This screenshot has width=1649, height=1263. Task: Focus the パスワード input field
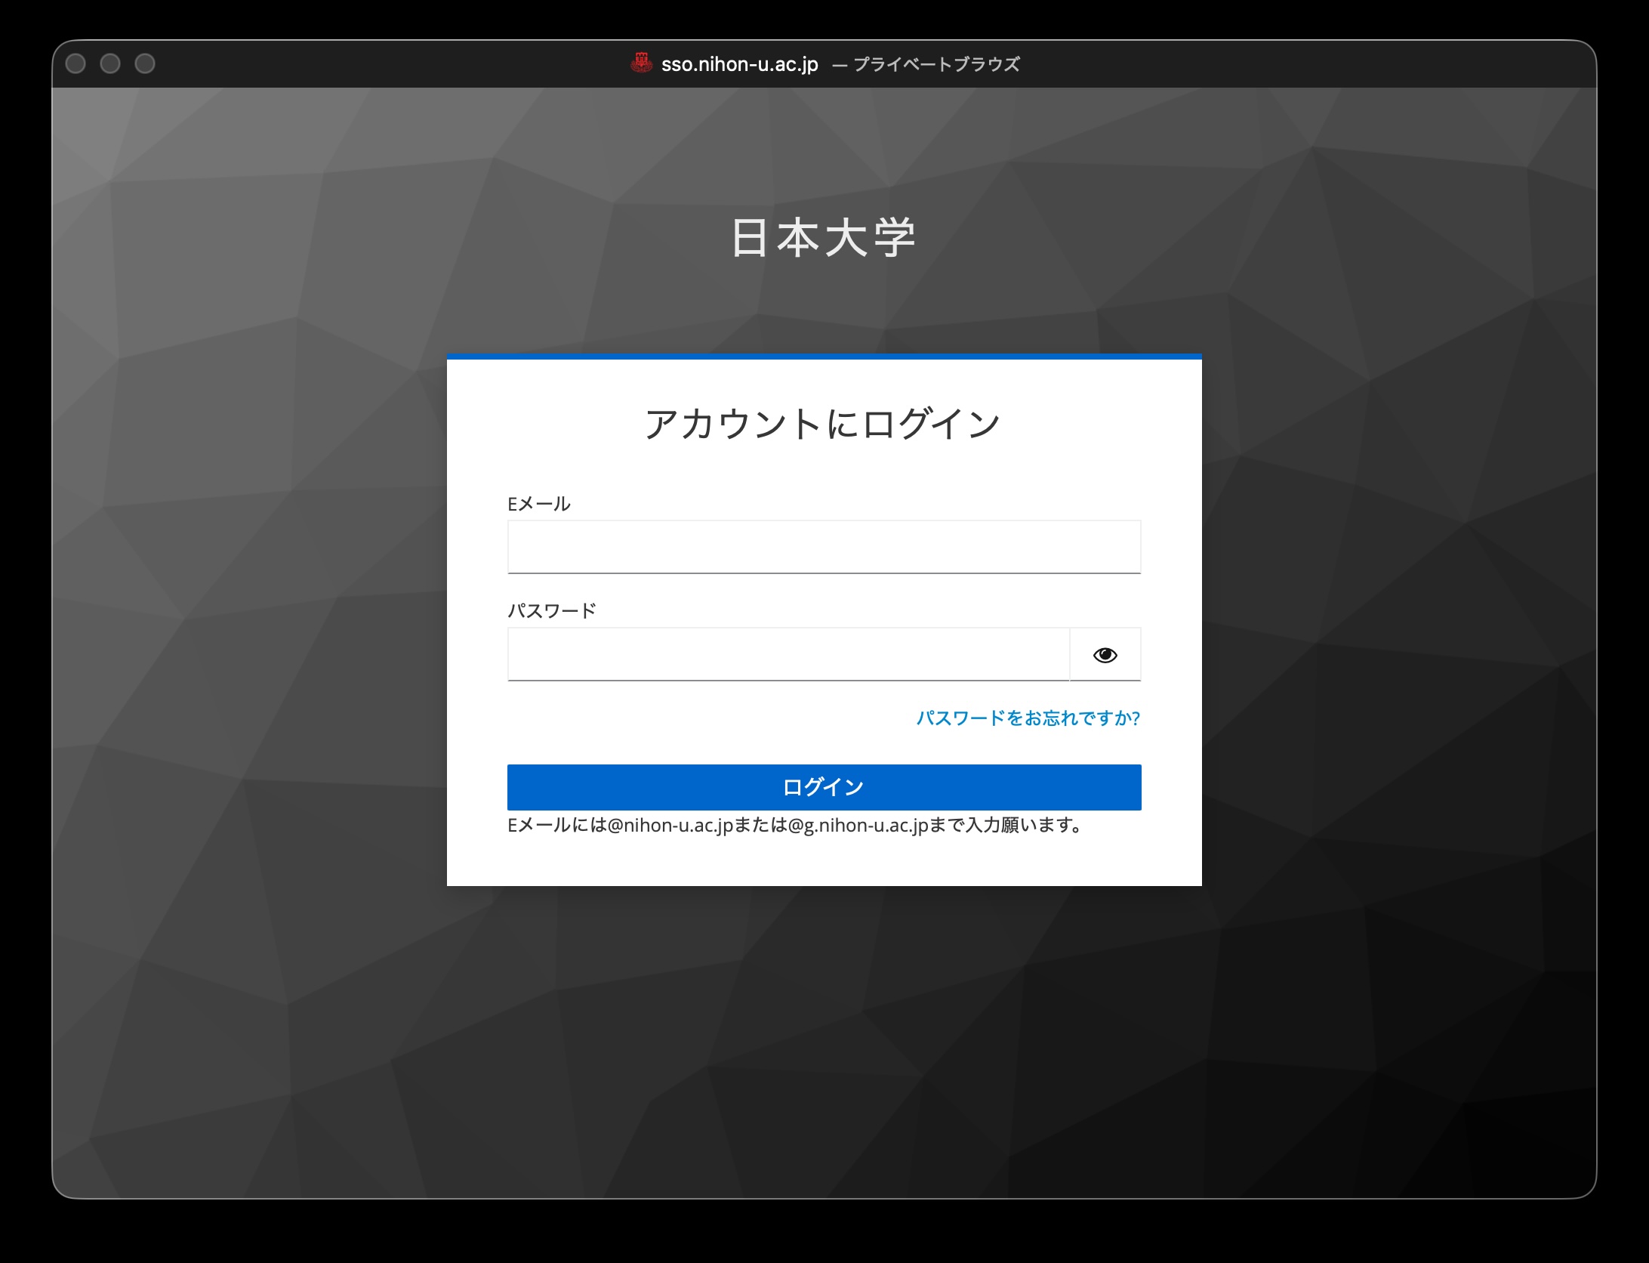click(788, 654)
